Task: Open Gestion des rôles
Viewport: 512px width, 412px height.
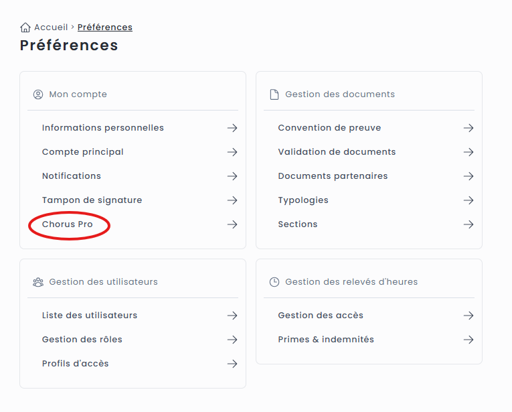Action: click(82, 340)
